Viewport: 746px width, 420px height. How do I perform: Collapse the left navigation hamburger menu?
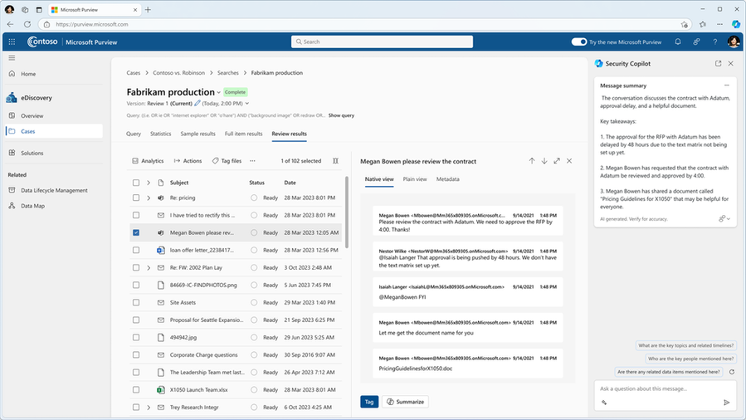click(12, 58)
